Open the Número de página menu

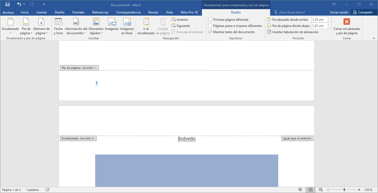[41, 26]
